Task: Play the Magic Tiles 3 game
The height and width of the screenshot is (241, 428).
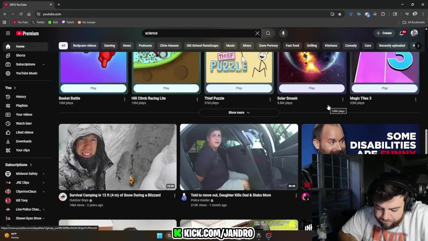Action: [385, 88]
